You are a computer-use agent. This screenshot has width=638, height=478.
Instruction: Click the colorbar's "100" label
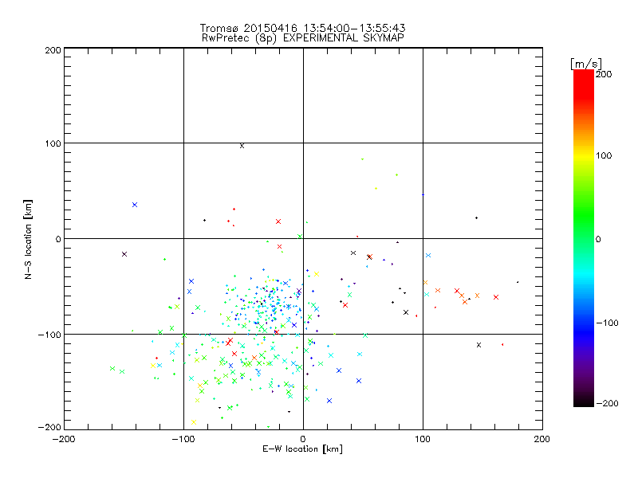[604, 155]
